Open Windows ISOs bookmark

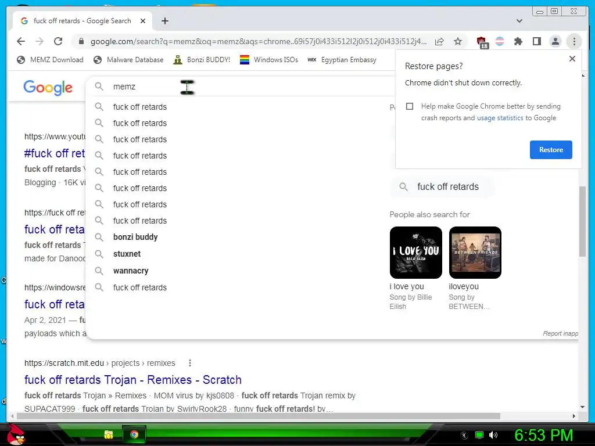[x=269, y=60]
